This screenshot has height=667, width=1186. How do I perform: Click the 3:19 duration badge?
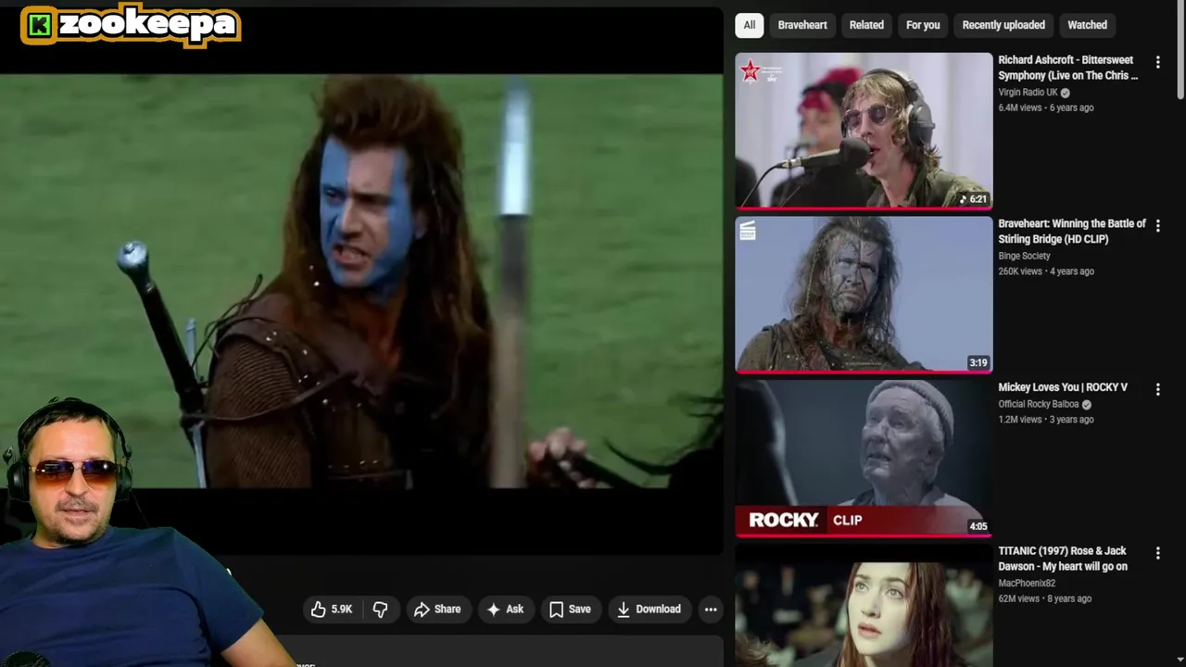point(978,363)
